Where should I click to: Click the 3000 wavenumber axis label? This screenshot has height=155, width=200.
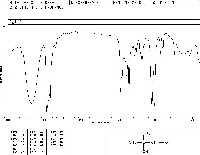45,120
